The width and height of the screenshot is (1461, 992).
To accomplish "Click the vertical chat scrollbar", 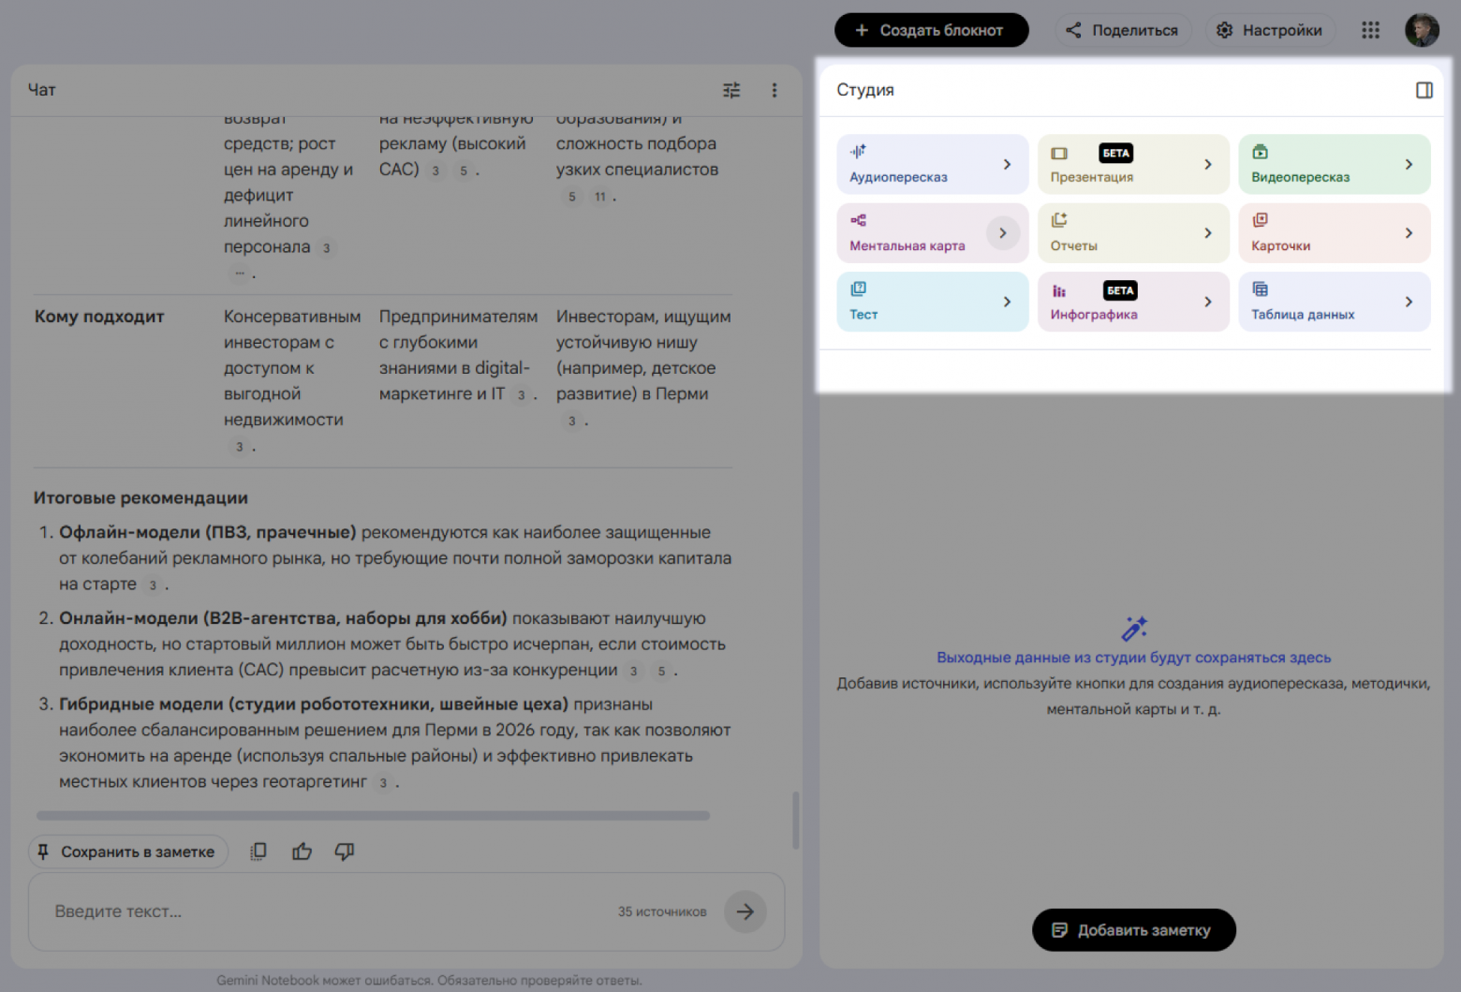I will coord(796,821).
